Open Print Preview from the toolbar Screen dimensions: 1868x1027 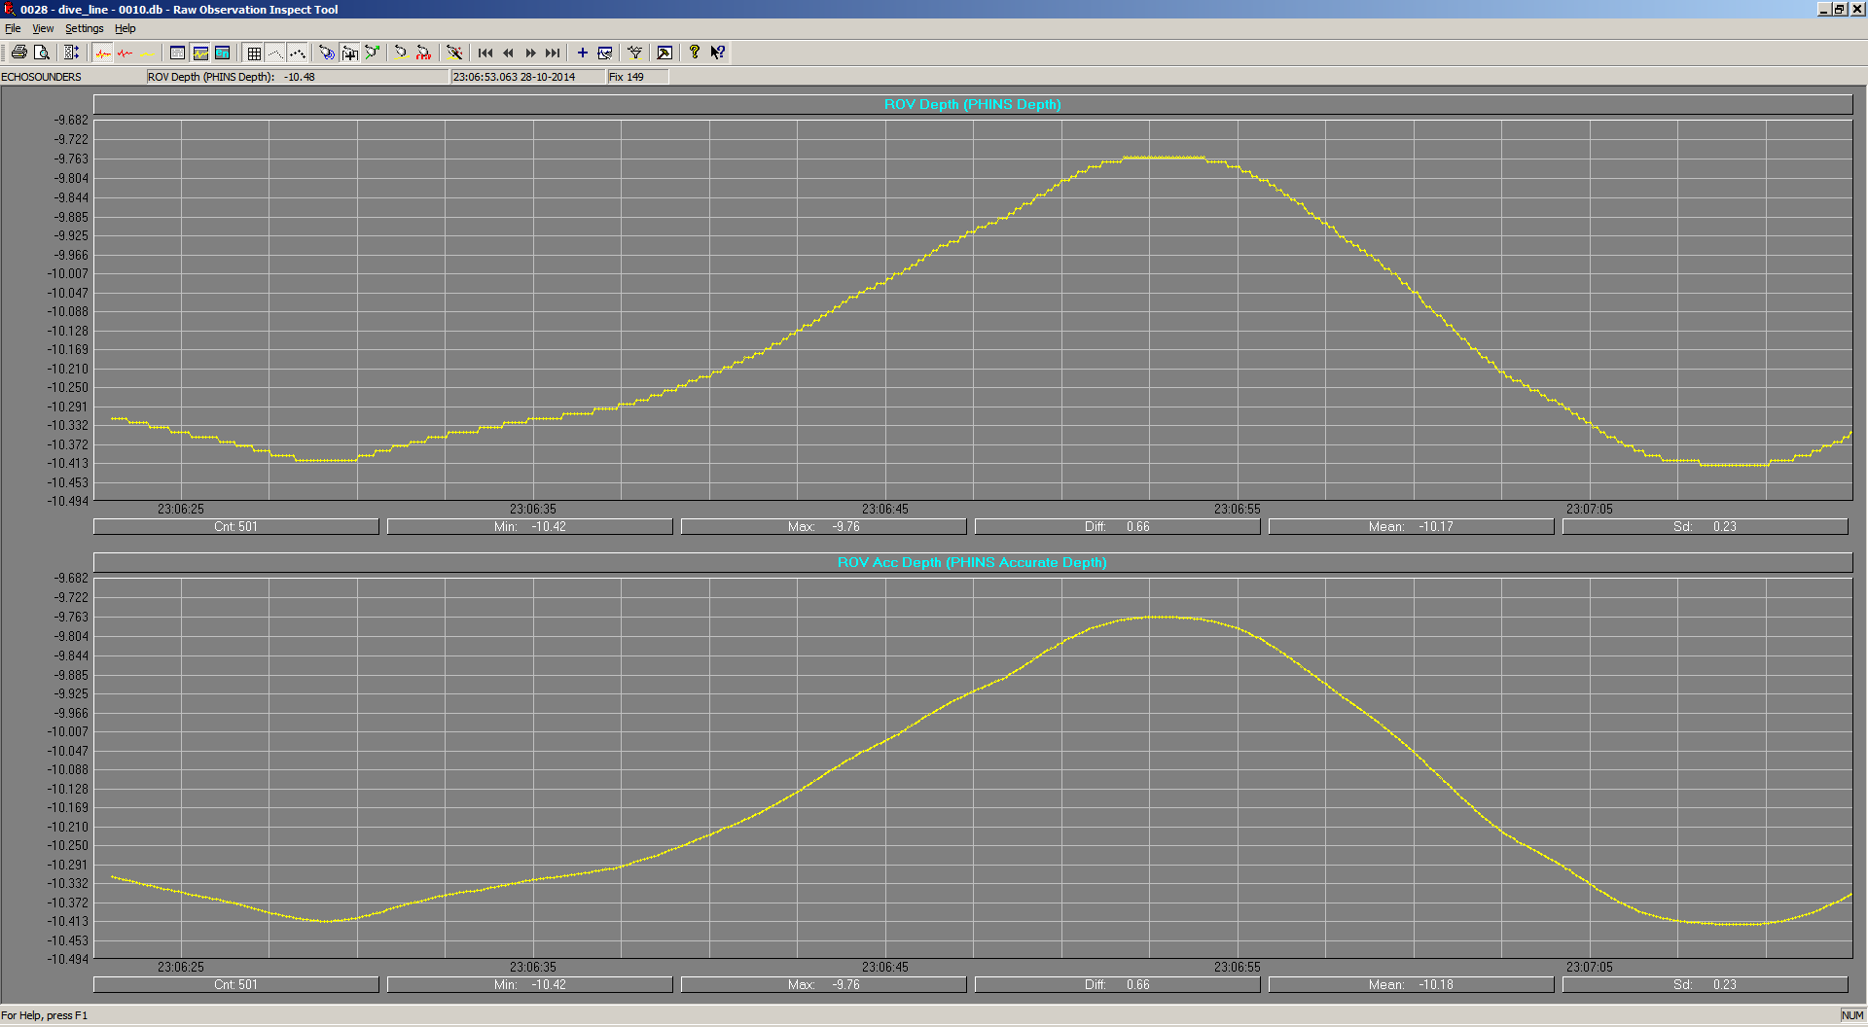tap(42, 53)
